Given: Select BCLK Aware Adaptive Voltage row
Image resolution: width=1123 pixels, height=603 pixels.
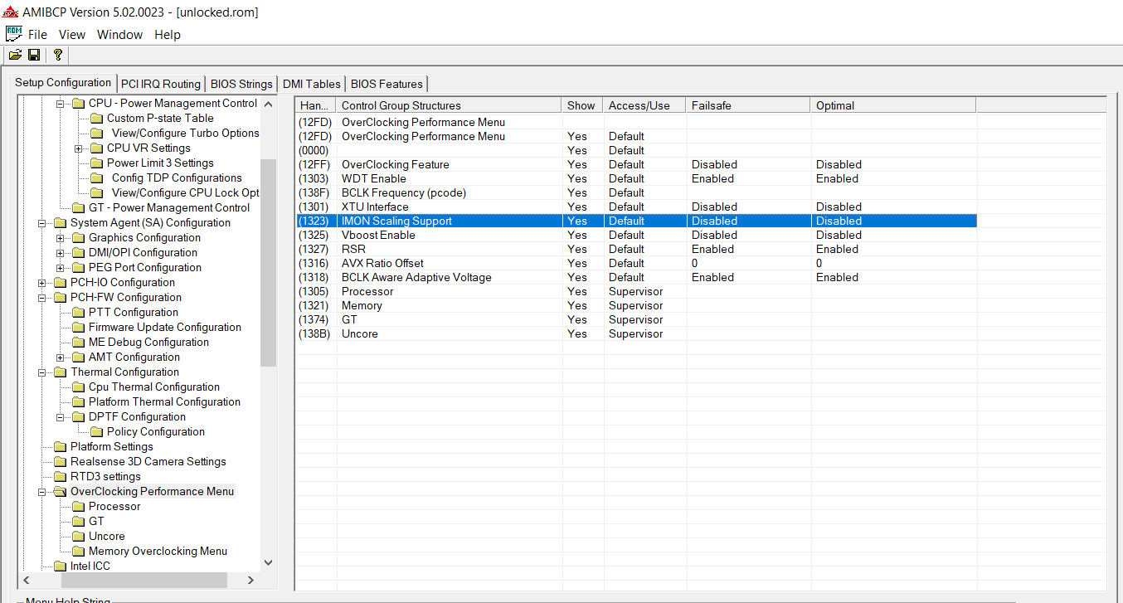Looking at the screenshot, I should pyautogui.click(x=636, y=277).
